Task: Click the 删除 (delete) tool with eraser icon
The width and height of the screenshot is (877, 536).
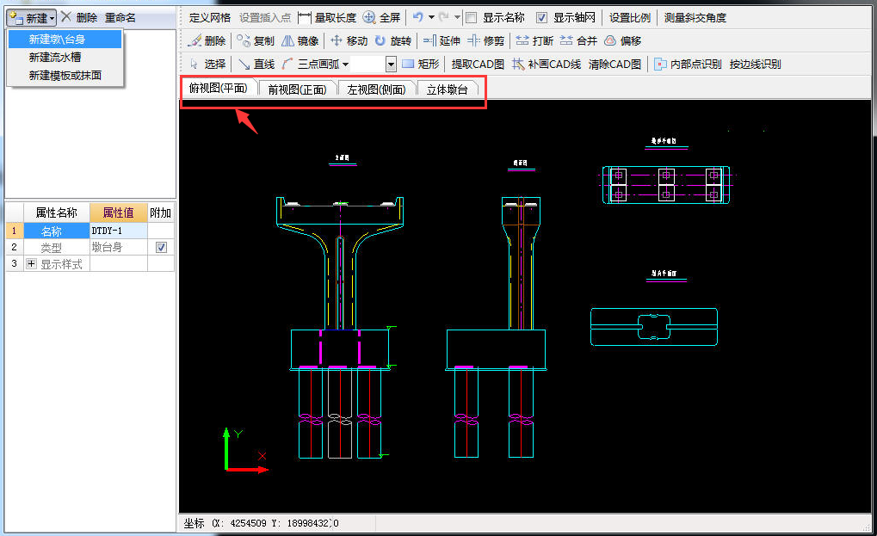Action: pos(207,40)
